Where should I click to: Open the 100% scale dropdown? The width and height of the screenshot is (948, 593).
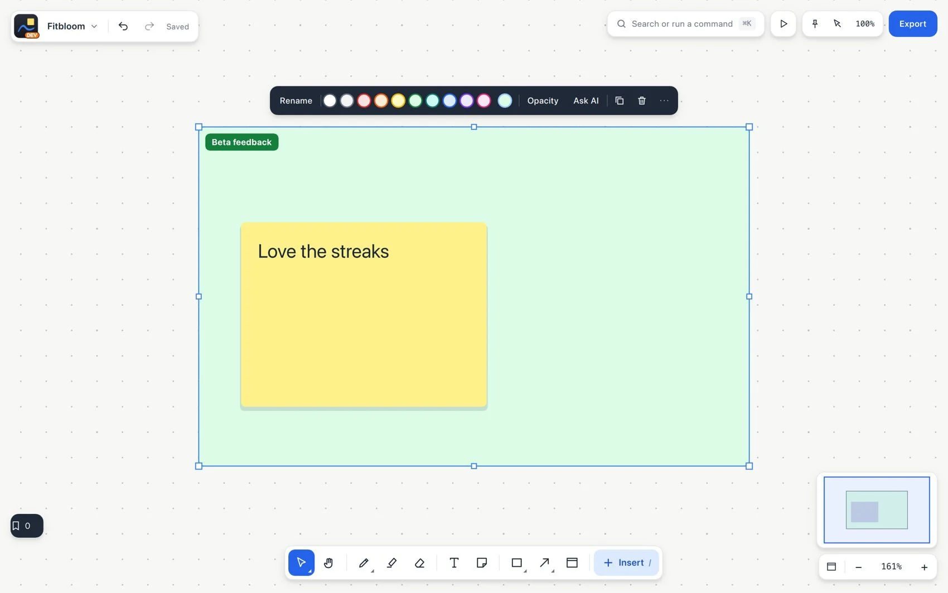point(865,23)
